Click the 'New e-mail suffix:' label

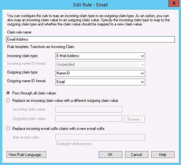coord(26,137)
